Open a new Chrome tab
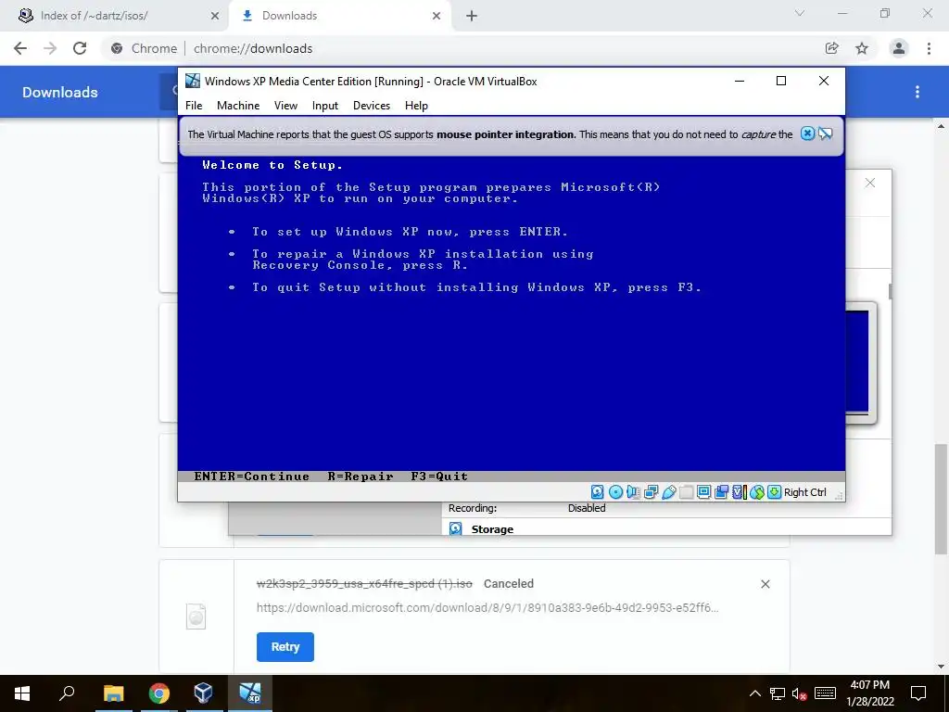The height and width of the screenshot is (712, 949). click(472, 16)
